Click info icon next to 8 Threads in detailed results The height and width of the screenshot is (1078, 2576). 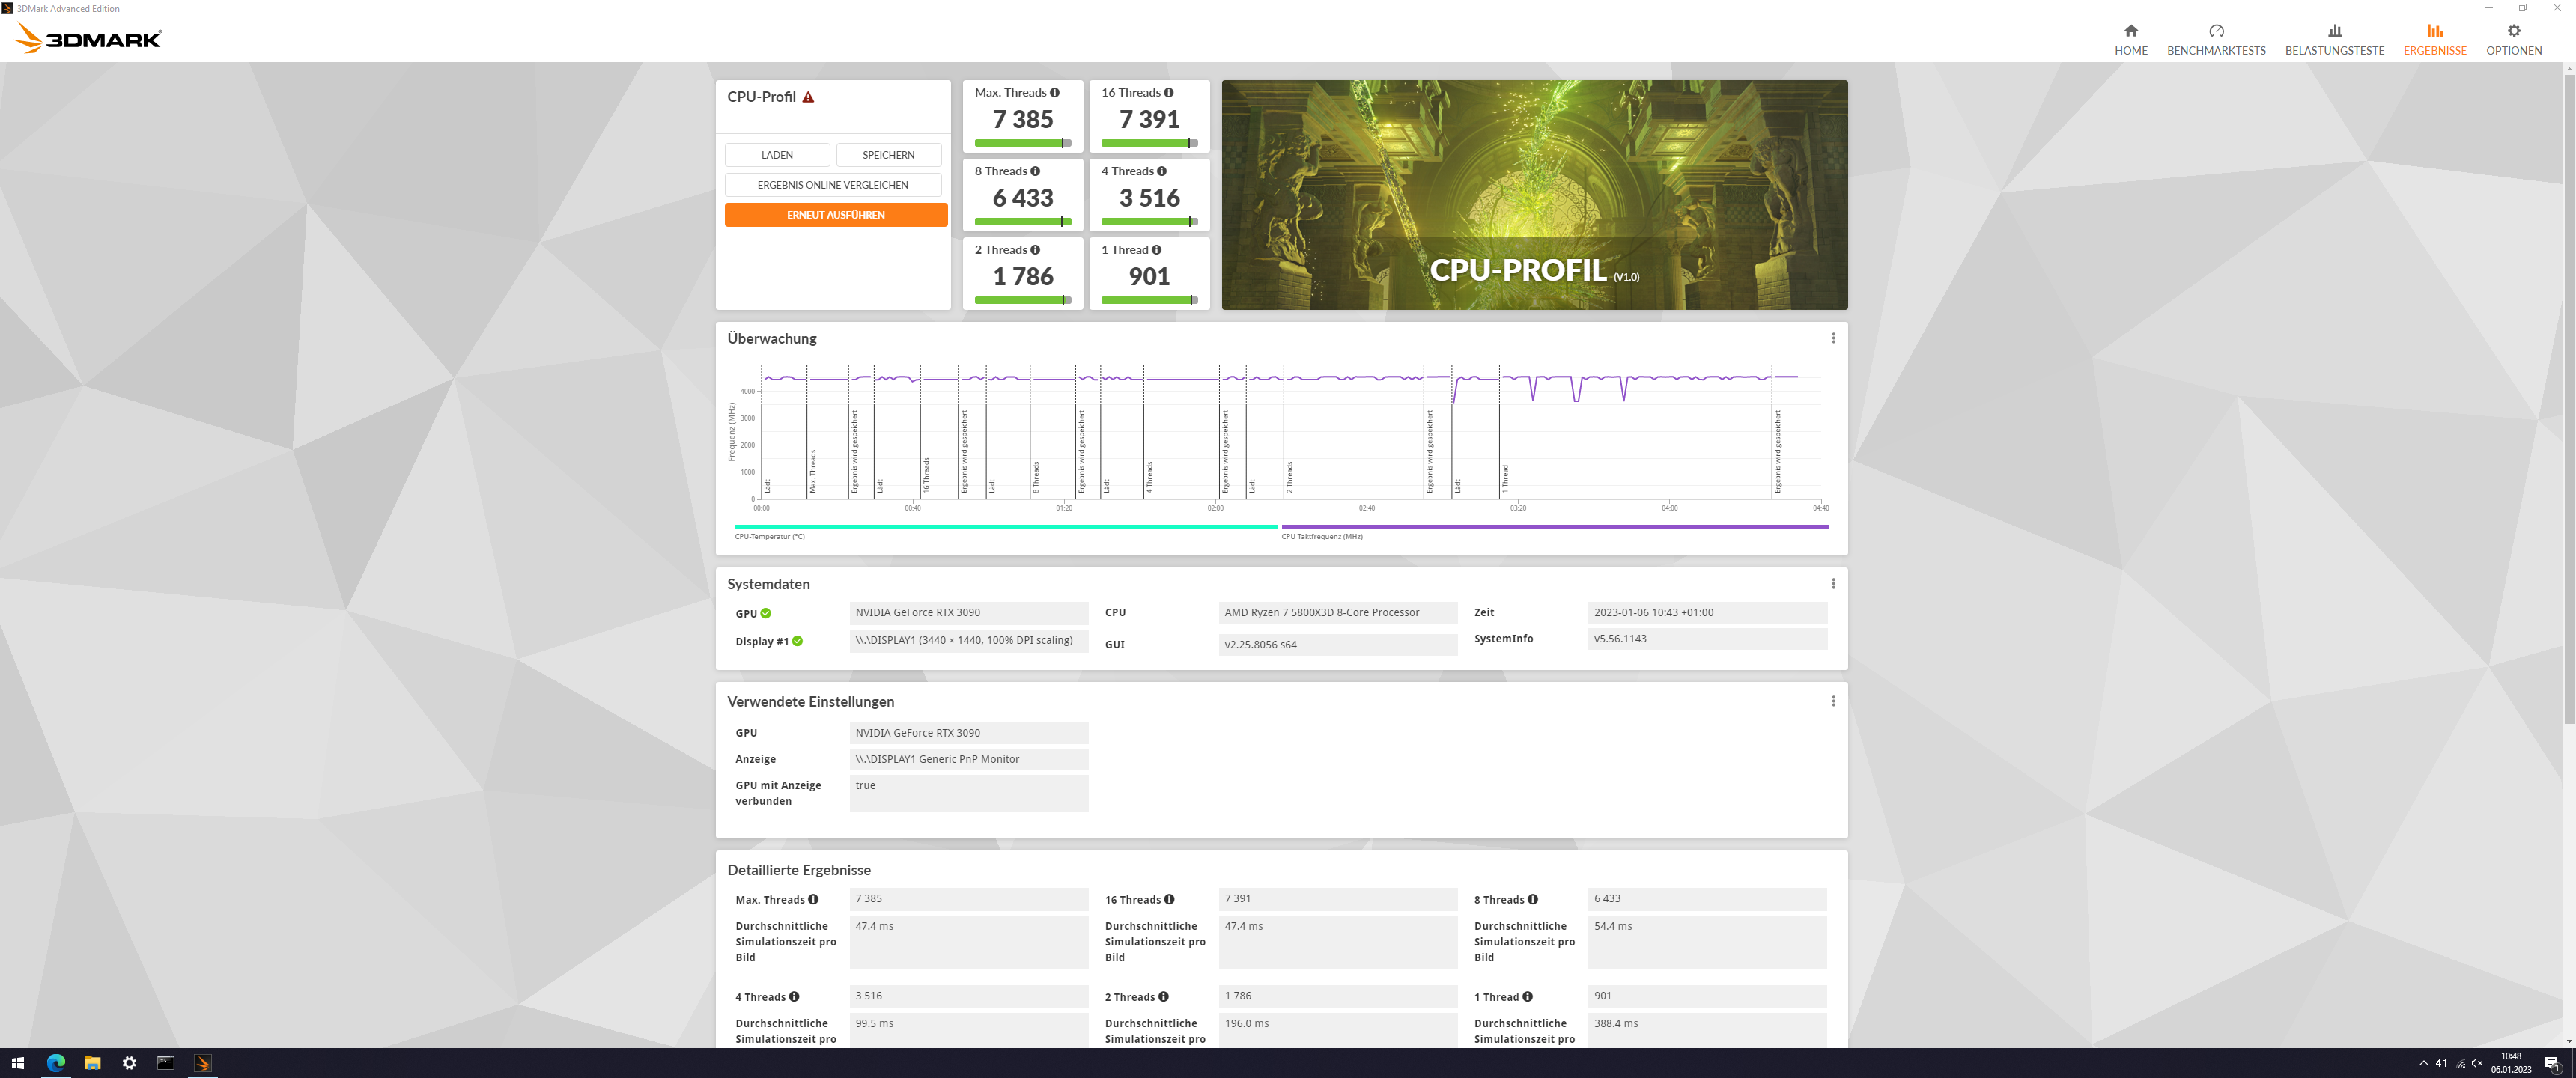pos(1532,899)
